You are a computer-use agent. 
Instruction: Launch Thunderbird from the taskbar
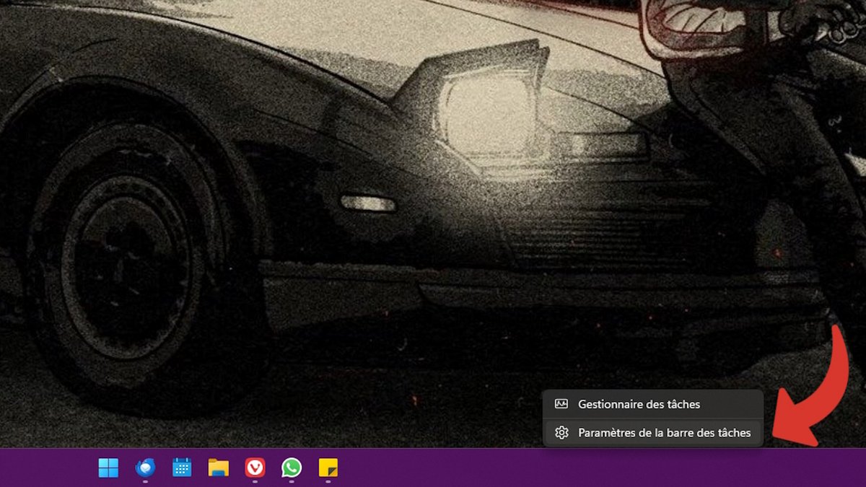(x=145, y=468)
